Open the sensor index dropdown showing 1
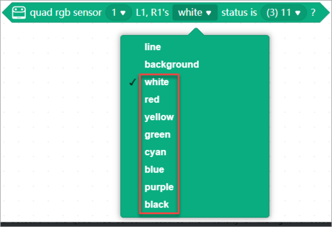This screenshot has height=227, width=332. tap(119, 13)
